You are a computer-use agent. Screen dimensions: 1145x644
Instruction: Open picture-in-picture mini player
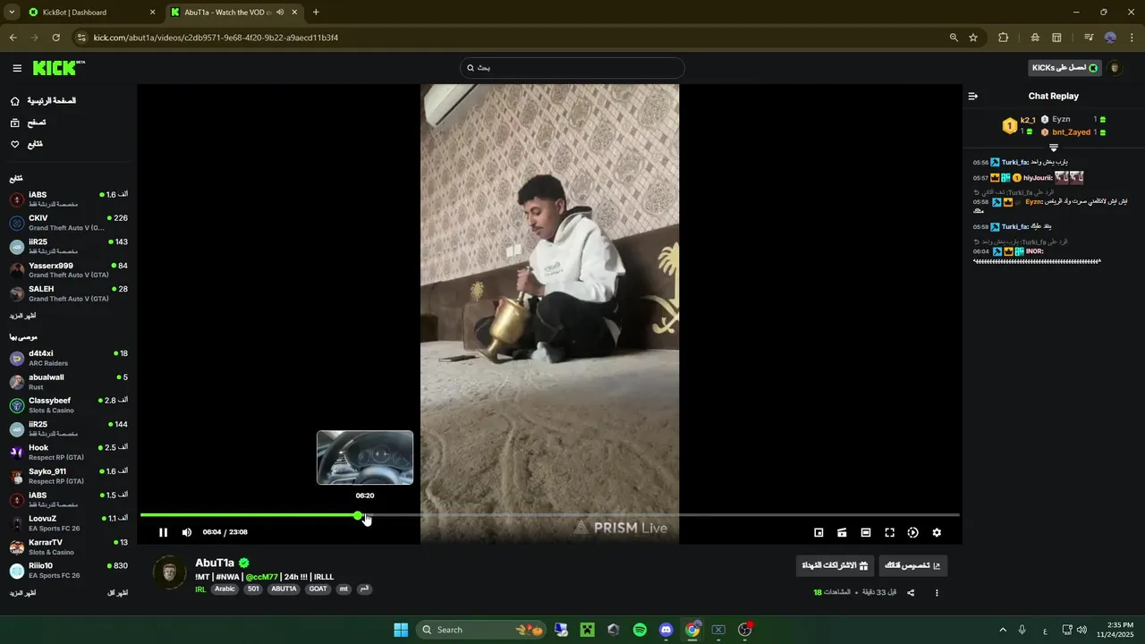[x=818, y=532]
